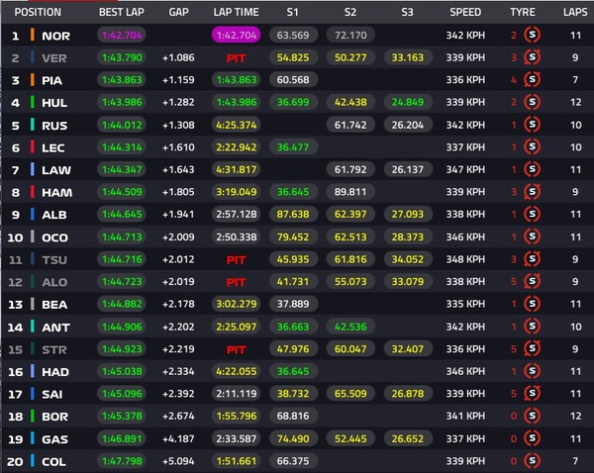Click the SPEED column header

click(465, 13)
